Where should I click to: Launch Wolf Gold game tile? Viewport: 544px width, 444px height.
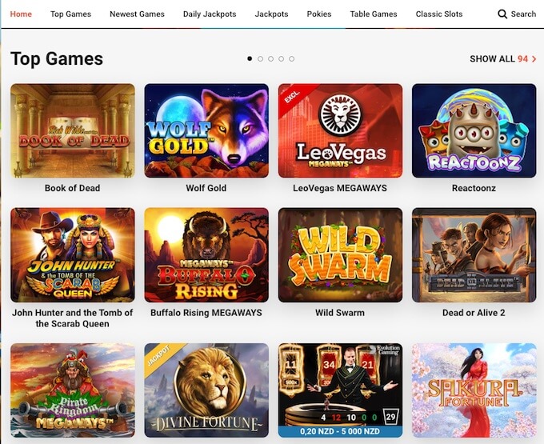(206, 130)
